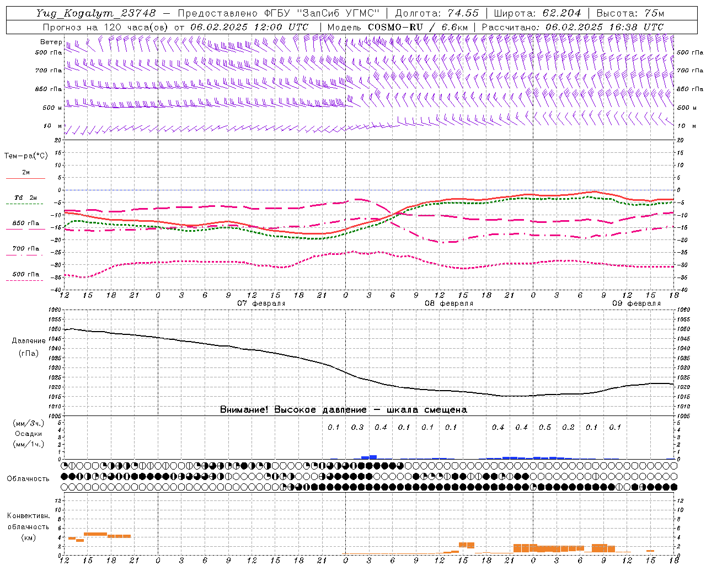The image size is (706, 565).
Task: Click the '500 м' wind level label on left
Action: click(52, 108)
